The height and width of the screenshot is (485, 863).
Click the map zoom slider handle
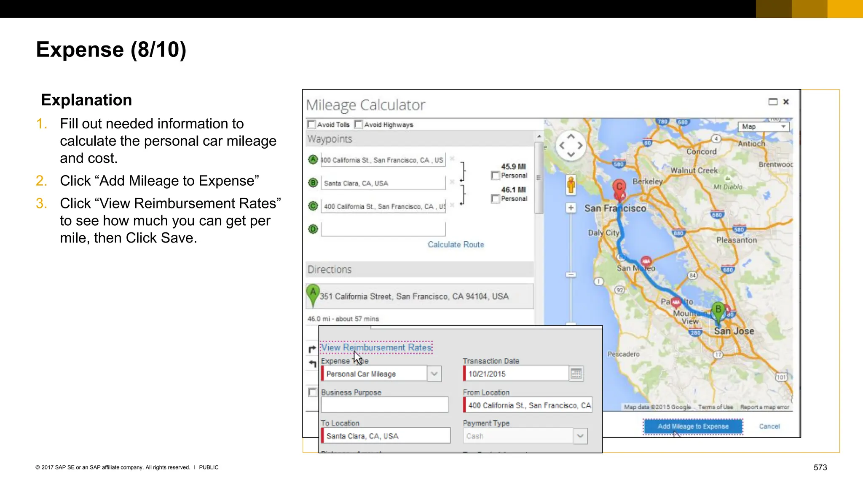(571, 275)
